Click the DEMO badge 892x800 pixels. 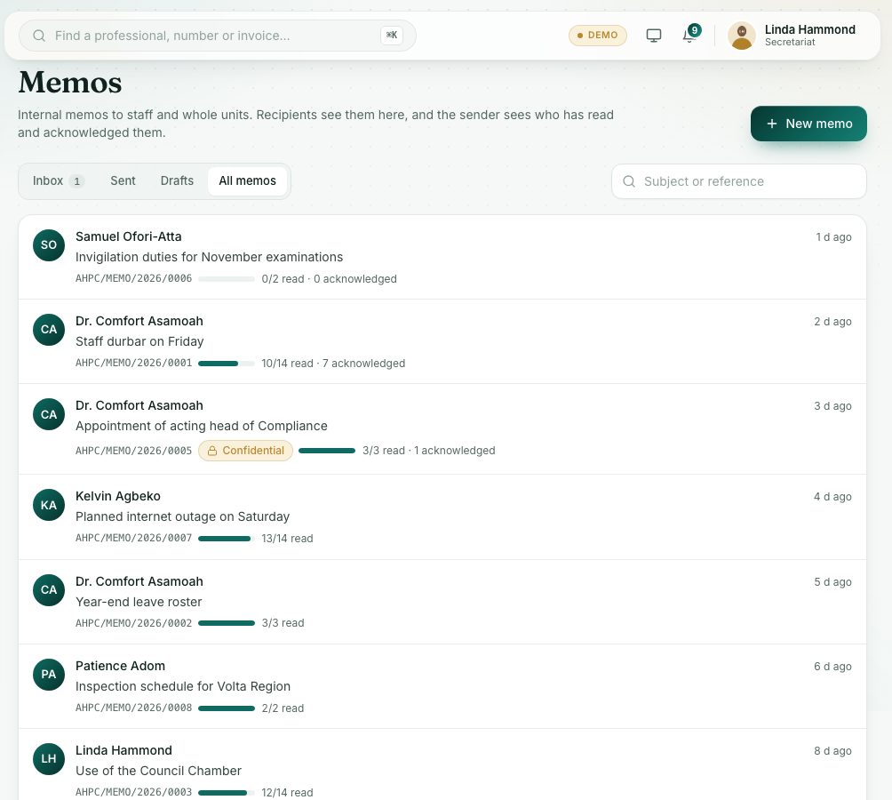[x=597, y=36]
